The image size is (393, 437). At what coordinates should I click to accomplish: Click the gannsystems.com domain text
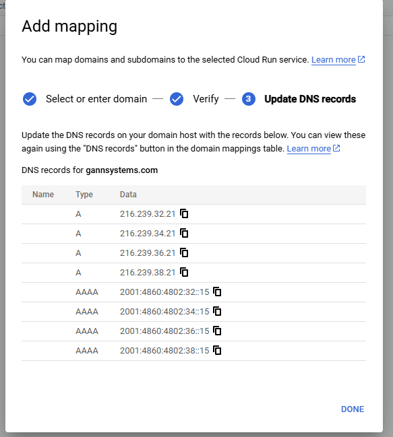[x=122, y=170]
